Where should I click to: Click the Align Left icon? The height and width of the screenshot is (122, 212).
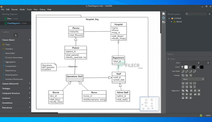click(x=191, y=90)
